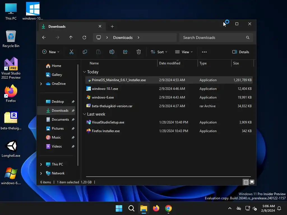Collapse the Today group
This screenshot has height=215, width=287.
click(x=84, y=72)
